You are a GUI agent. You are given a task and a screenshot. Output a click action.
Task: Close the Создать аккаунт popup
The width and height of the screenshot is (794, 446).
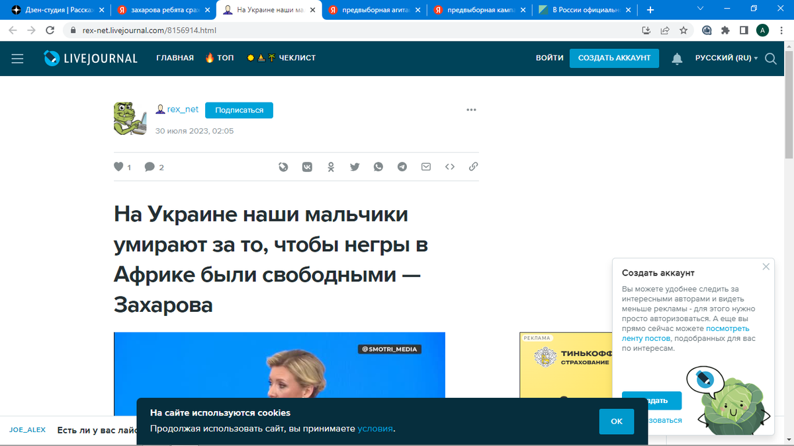point(766,266)
